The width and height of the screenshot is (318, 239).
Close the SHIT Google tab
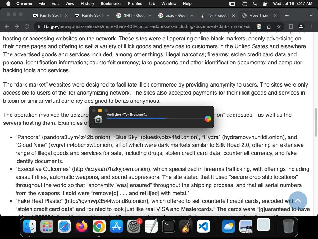tap(150, 16)
